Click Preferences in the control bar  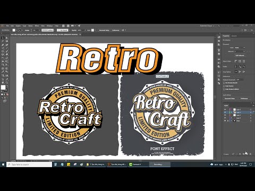coord(116,30)
